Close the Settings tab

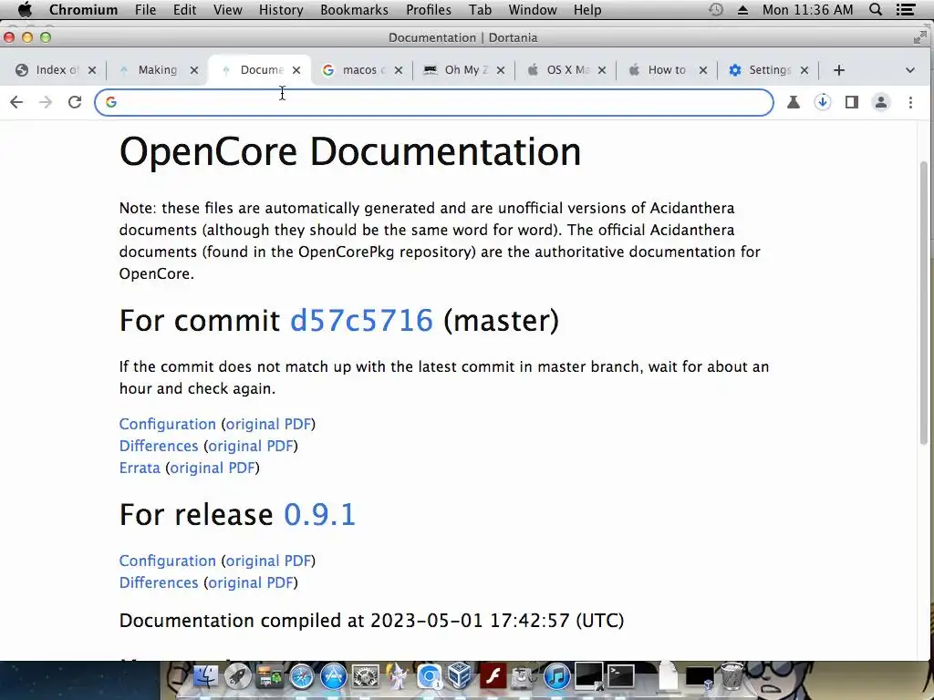tap(804, 70)
